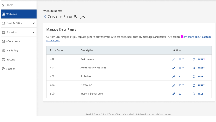Click error code 404 cell
Viewport: 216px width, 122px height.
pos(52,85)
